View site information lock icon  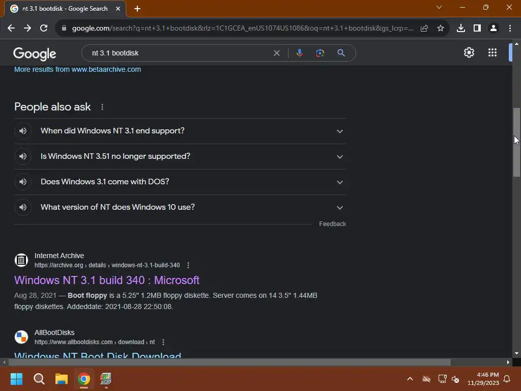click(64, 29)
